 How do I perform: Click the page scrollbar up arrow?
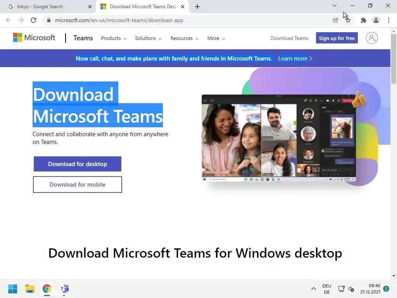(394, 31)
